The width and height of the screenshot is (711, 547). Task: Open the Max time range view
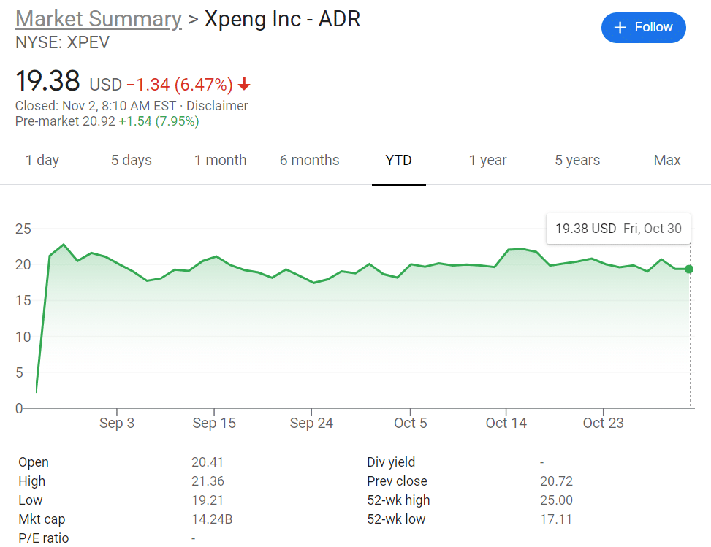tap(666, 160)
